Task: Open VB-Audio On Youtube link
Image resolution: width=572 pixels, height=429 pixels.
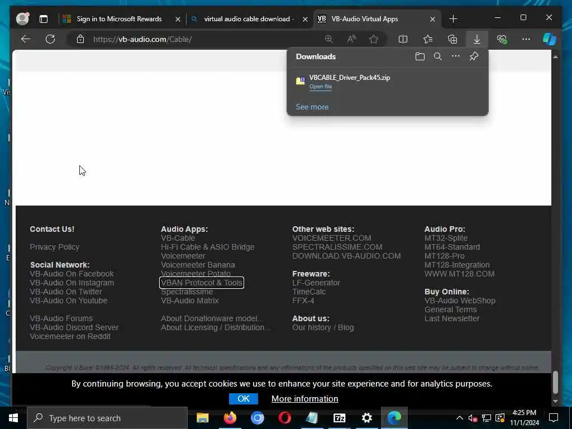Action: pos(68,301)
